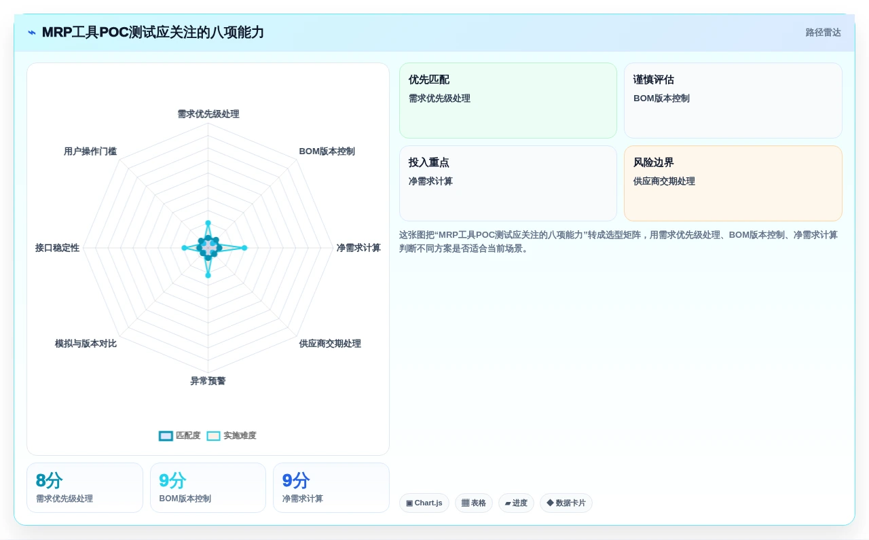Click the 实施难度 legend label text

pos(240,436)
